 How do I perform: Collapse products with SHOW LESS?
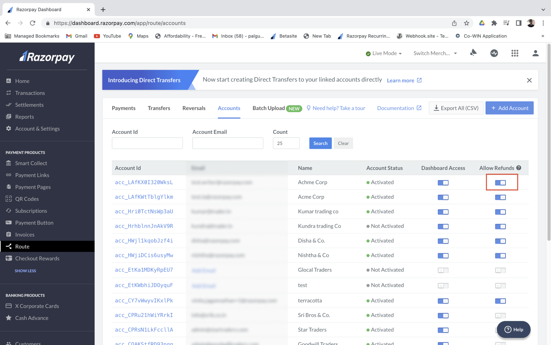pyautogui.click(x=25, y=271)
